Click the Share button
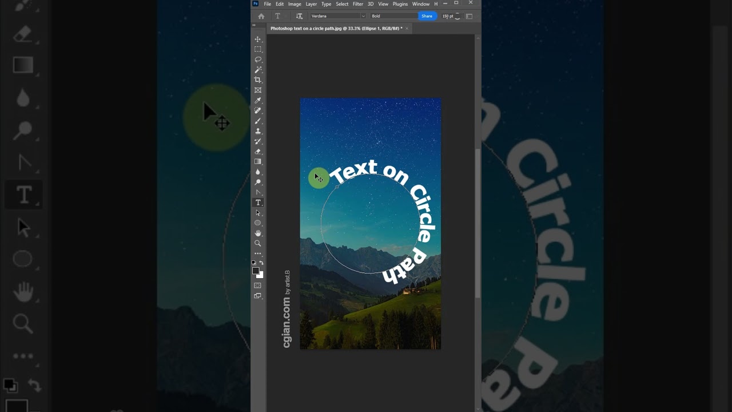Screen dimensions: 732x412 [x=427, y=16]
